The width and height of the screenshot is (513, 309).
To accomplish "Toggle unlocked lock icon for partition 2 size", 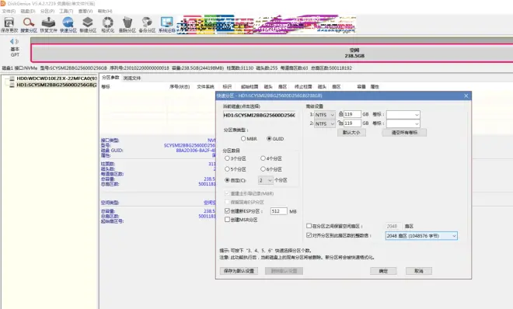I will point(340,123).
